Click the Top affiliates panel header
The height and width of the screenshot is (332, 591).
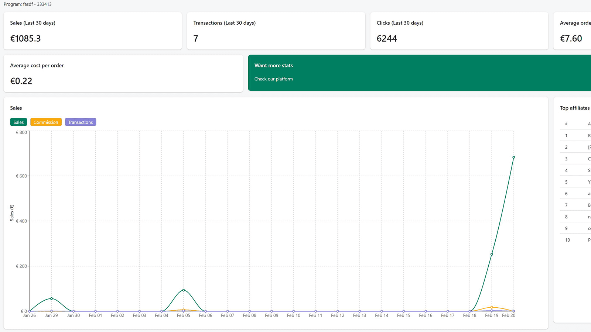pos(575,108)
